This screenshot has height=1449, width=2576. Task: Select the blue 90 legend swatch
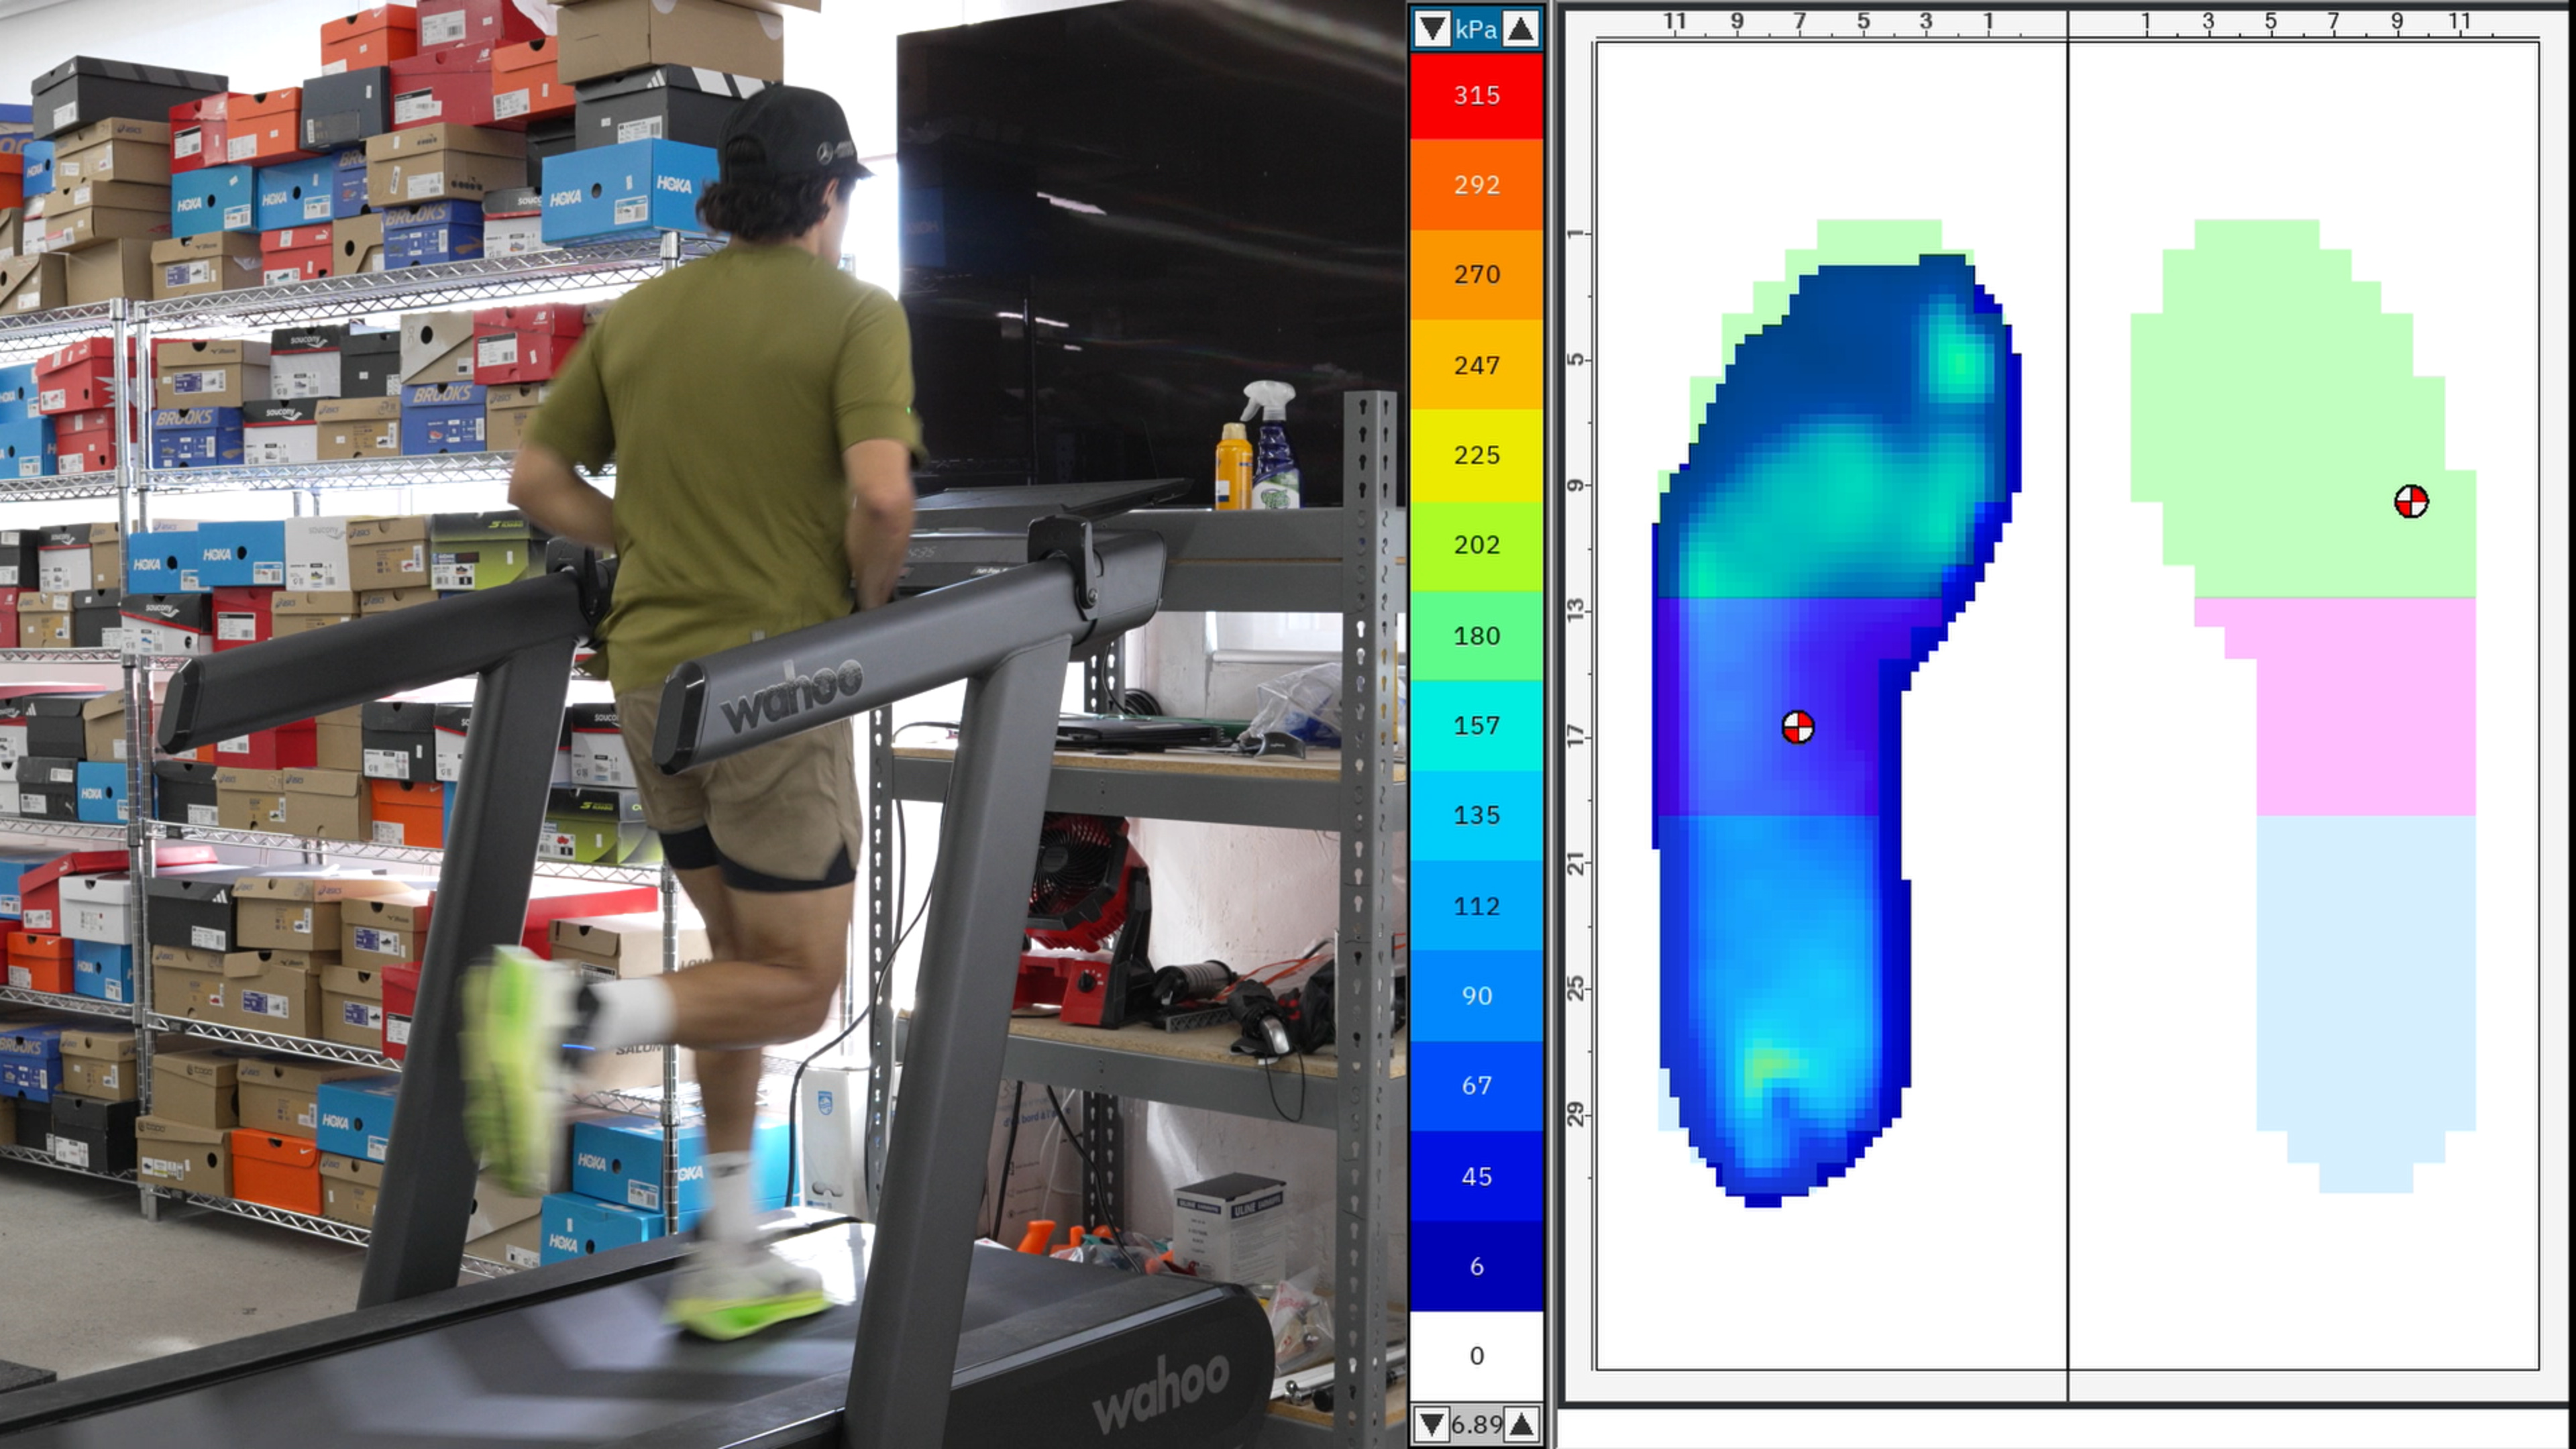[1476, 995]
